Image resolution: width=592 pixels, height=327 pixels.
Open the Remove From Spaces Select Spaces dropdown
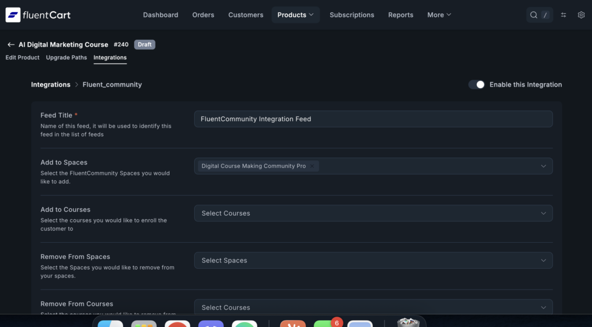click(373, 260)
